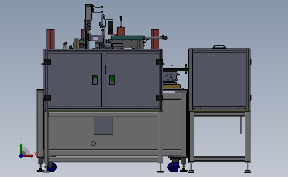Select the stepper motor atop the machine
The height and width of the screenshot is (177, 288).
[89, 12]
